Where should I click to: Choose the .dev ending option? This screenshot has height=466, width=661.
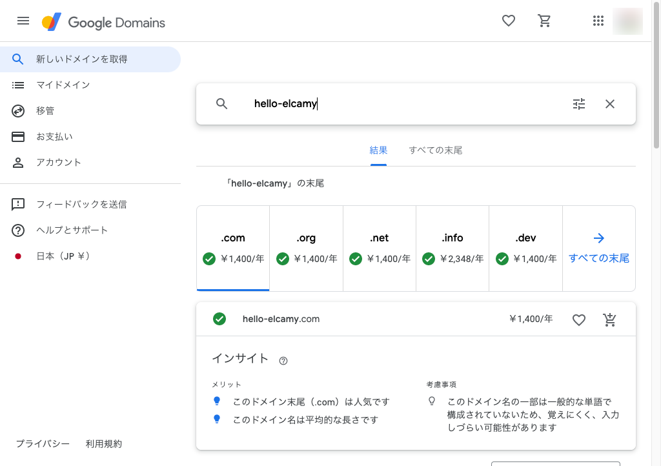(525, 248)
